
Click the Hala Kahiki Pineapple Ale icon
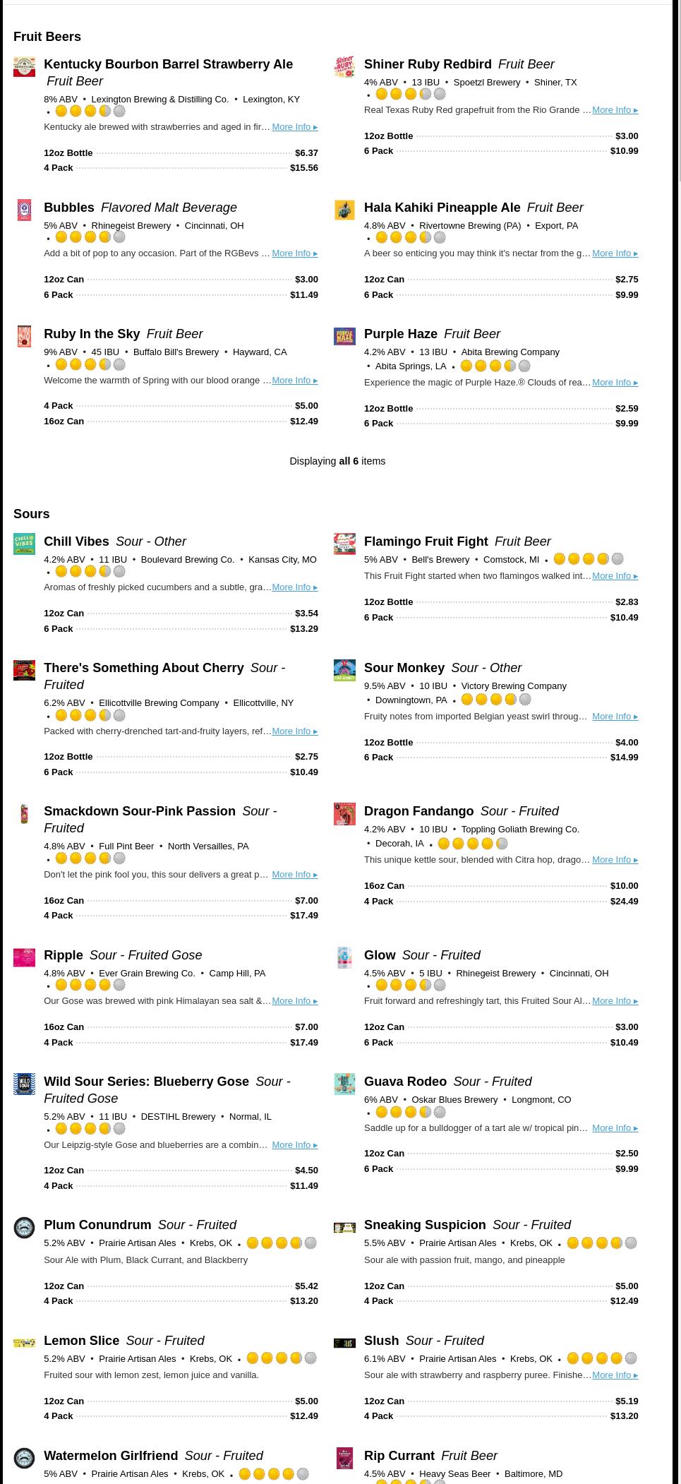pyautogui.click(x=344, y=210)
